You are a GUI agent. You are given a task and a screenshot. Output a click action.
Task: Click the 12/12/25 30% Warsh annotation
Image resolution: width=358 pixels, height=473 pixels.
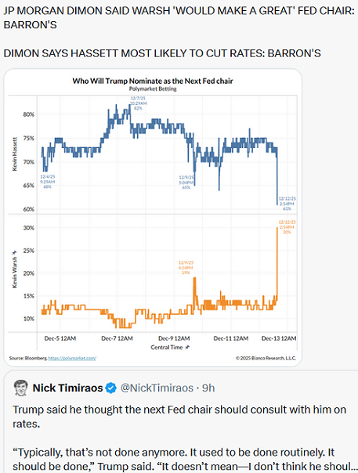pyautogui.click(x=287, y=227)
